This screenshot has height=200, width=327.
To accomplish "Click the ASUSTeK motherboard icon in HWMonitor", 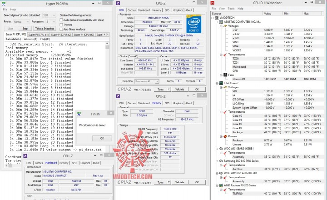I will [x=221, y=22].
